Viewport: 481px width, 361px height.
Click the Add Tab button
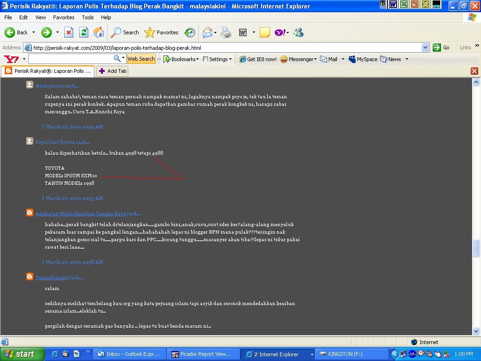(112, 71)
